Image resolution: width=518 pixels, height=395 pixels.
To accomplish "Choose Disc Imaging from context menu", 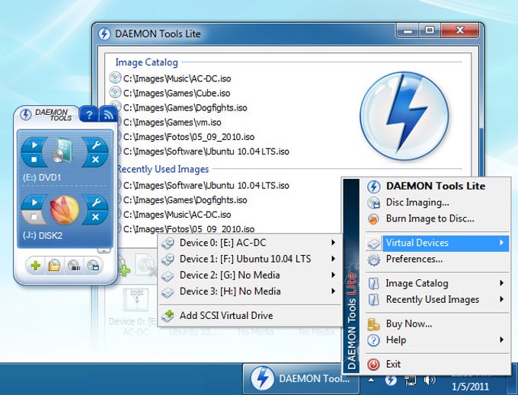I will coord(417,202).
